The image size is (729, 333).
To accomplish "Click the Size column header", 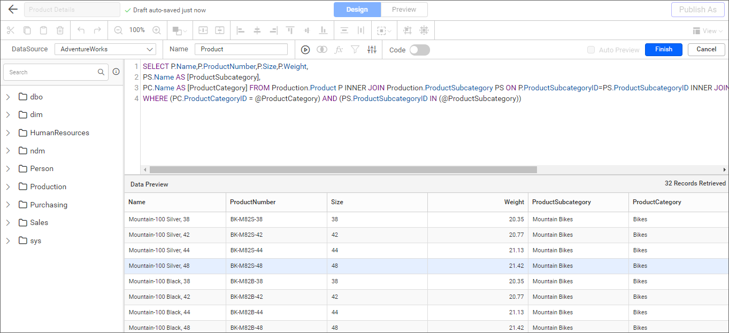I will click(378, 202).
